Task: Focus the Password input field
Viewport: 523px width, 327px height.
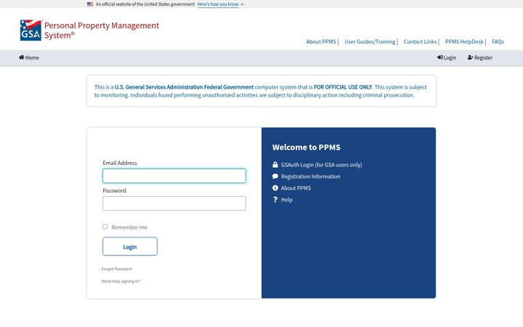Action: 174,203
